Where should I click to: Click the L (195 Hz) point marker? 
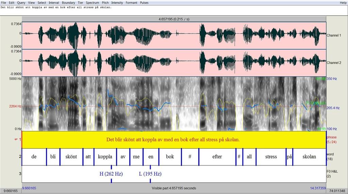click(150, 174)
